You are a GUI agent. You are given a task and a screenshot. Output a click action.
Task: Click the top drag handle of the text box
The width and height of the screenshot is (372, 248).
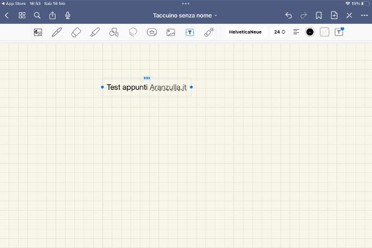pyautogui.click(x=147, y=78)
